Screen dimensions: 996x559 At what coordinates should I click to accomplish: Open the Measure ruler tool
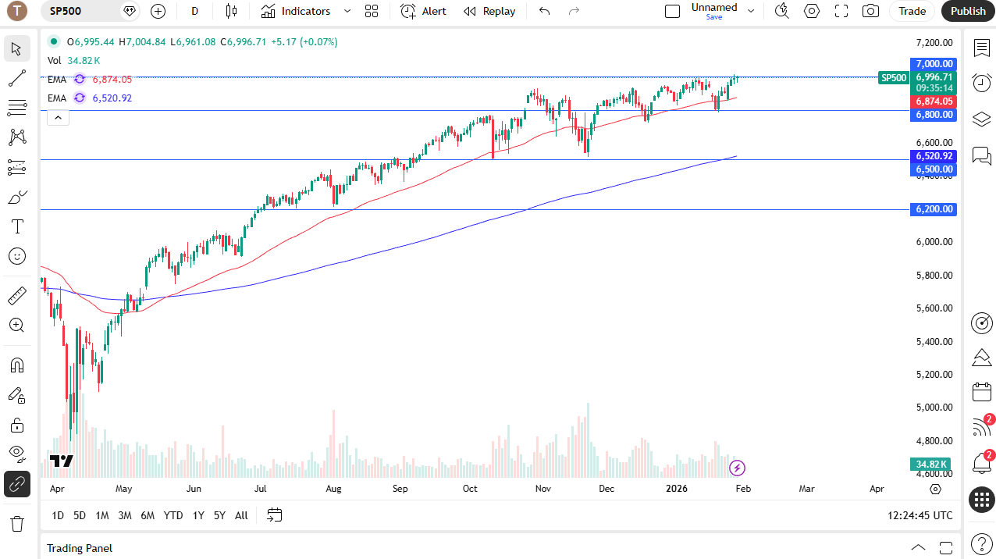click(x=16, y=294)
